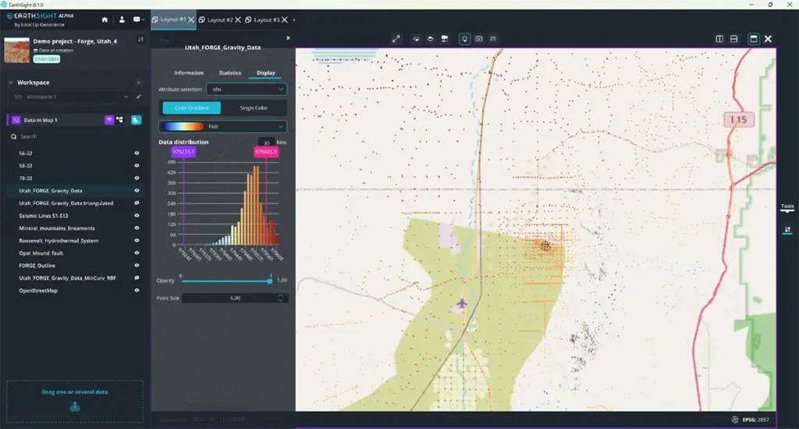The image size is (799, 429).
Task: Click the icon below Tools sidebar
Action: 787,230
